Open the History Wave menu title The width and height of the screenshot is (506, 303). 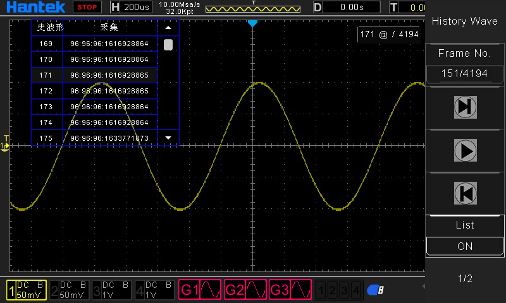(x=465, y=21)
